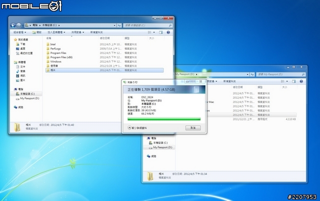Screen dimensions: 320x201
Task: Click the Forward arrow in C: drive window
Action: pos(18,25)
